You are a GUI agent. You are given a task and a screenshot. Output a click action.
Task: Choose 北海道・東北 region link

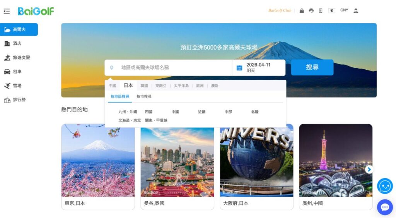(x=130, y=120)
